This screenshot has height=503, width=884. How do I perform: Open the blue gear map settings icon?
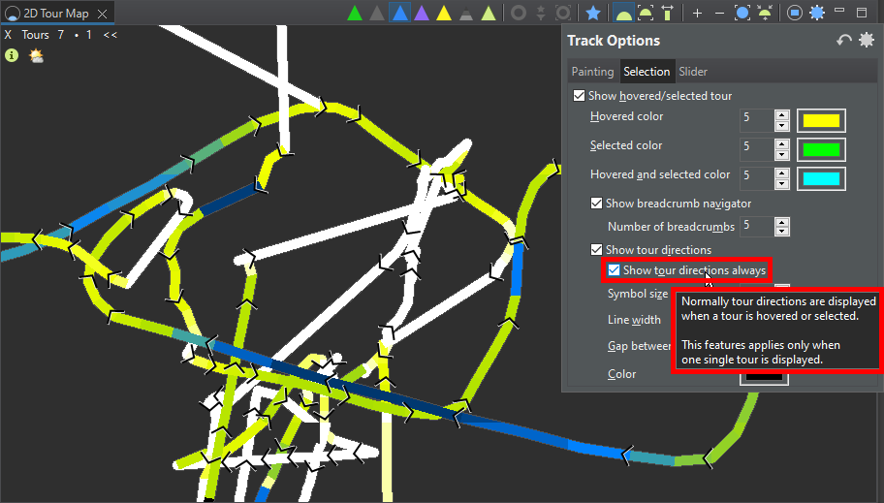pos(817,13)
